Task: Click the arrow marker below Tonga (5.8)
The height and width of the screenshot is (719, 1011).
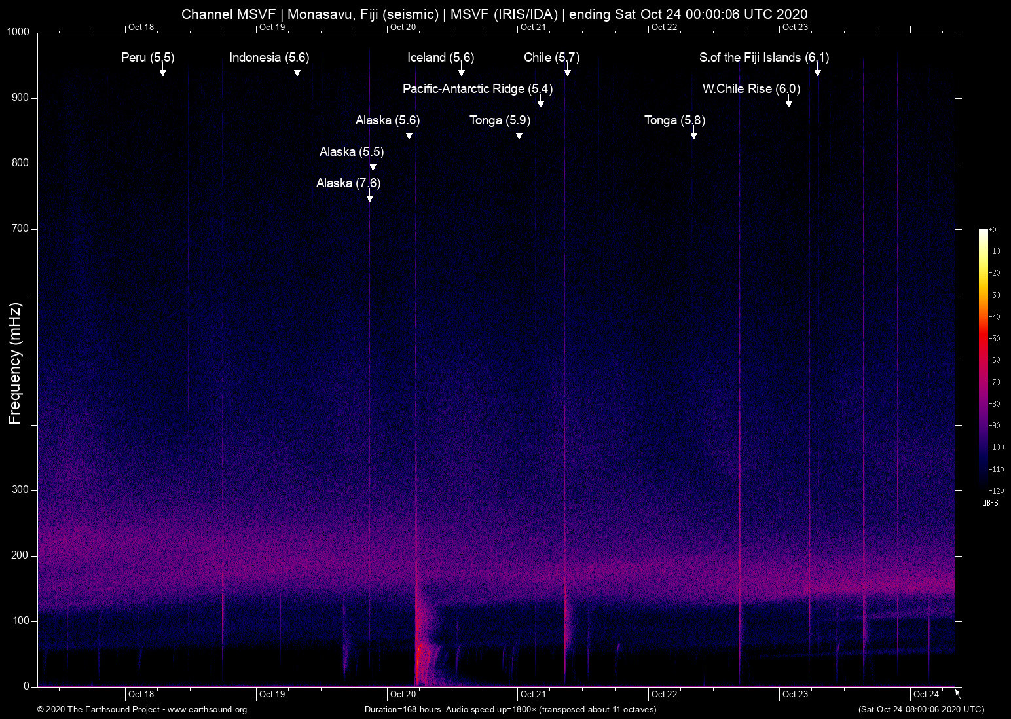Action: [694, 134]
